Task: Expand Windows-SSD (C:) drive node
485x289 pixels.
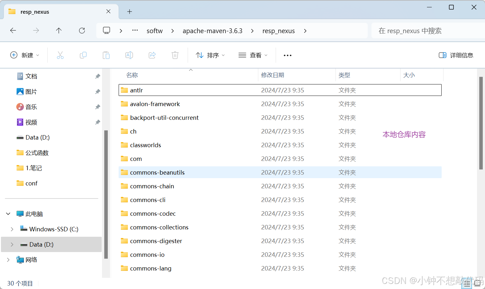Action: coord(12,229)
